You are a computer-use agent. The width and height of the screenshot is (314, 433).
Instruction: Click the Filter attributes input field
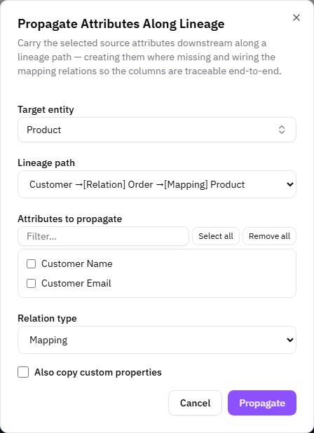tap(103, 236)
